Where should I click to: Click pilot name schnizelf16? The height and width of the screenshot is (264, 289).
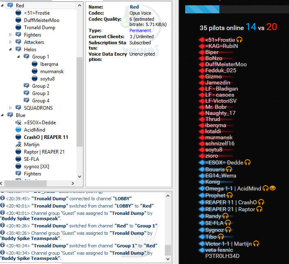click(x=220, y=143)
